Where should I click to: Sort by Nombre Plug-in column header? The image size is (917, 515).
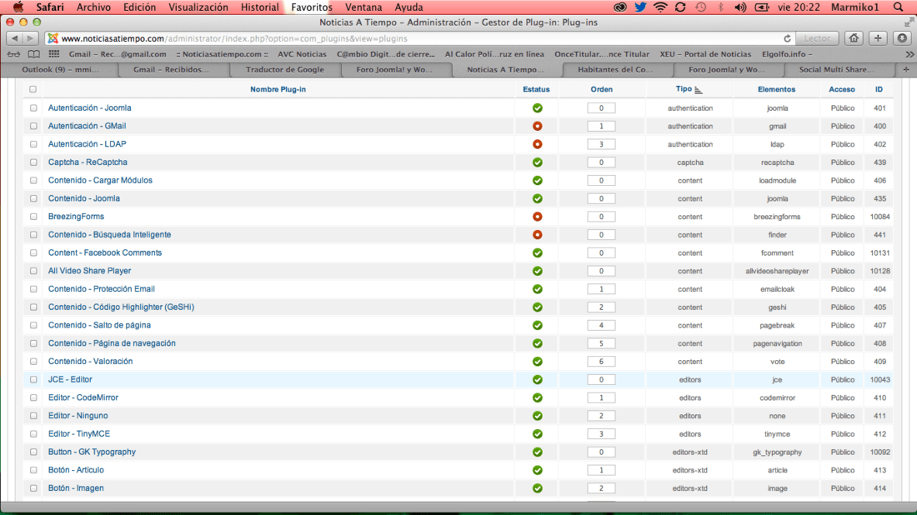278,89
